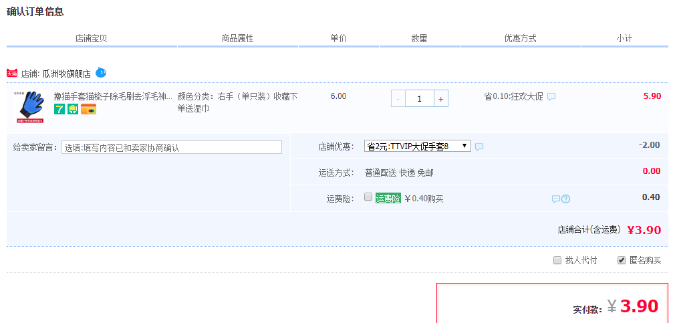Enable the 运费险 shipping insurance checkbox
The height and width of the screenshot is (323, 673).
pos(368,197)
